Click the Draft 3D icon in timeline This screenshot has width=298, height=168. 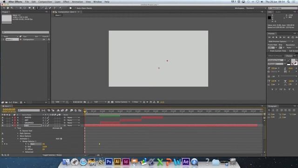[x=53, y=110]
